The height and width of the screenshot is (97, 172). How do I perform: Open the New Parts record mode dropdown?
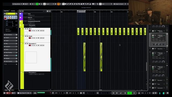(x=22, y=93)
